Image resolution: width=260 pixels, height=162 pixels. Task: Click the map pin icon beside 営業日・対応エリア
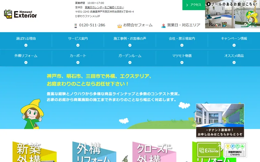click(x=164, y=26)
